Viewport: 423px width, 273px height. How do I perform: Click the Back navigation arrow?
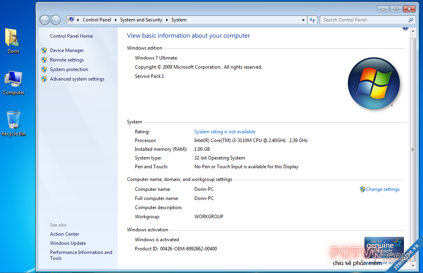pos(44,20)
